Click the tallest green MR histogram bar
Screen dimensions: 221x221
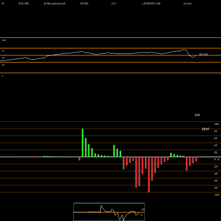(x=83, y=143)
